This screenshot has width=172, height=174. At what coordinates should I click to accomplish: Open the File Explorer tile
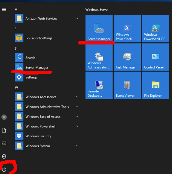point(155,85)
